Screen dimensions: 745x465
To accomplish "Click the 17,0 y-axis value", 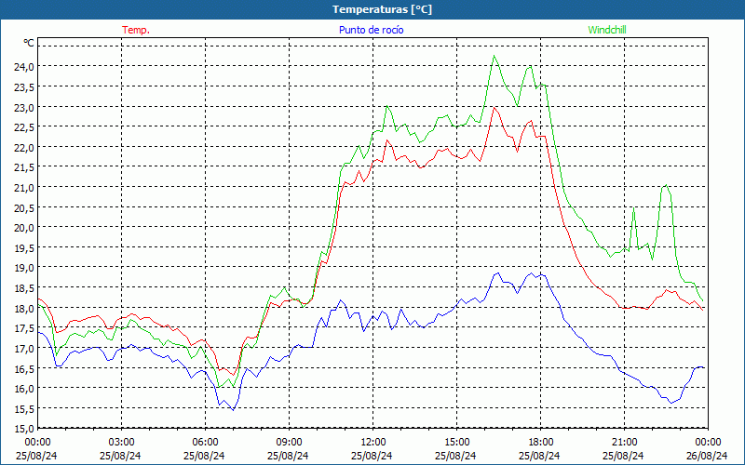I will coord(24,348).
